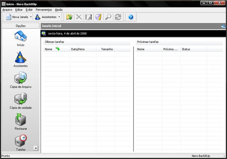
Task: Open the Início home icon in sidebar
Action: pos(20,36)
